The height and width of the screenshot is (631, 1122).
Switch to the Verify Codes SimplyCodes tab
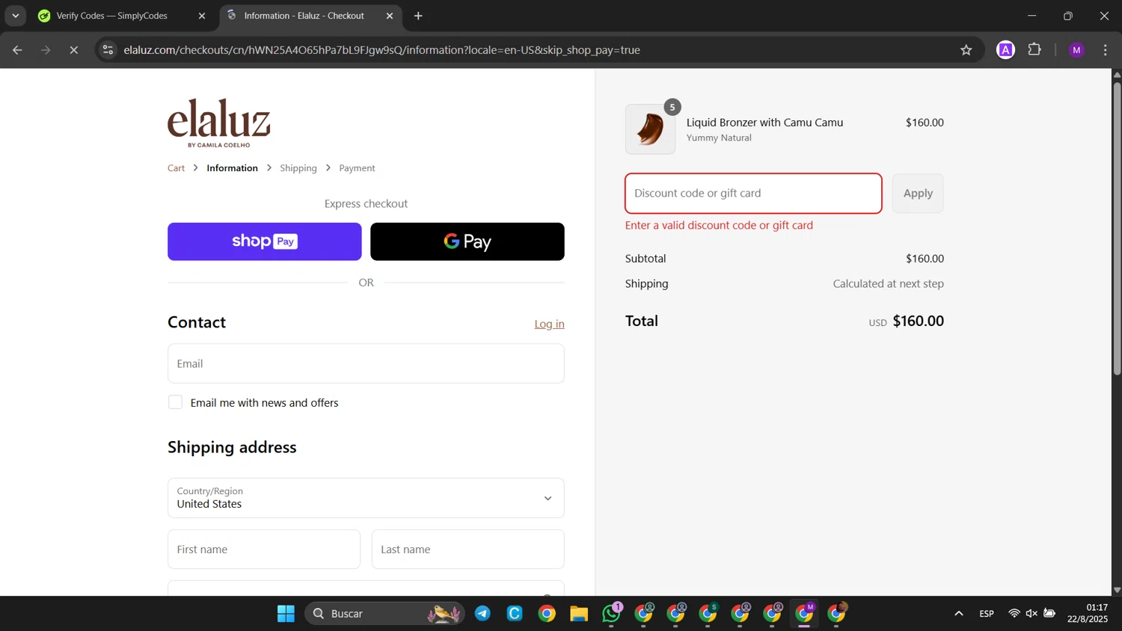pyautogui.click(x=112, y=16)
